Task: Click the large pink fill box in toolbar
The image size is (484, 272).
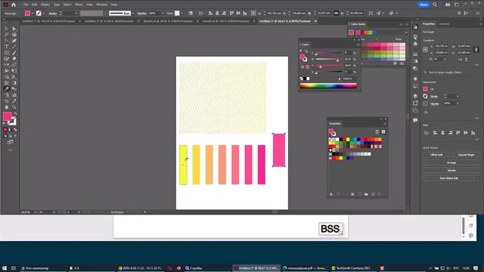Action: (7, 116)
